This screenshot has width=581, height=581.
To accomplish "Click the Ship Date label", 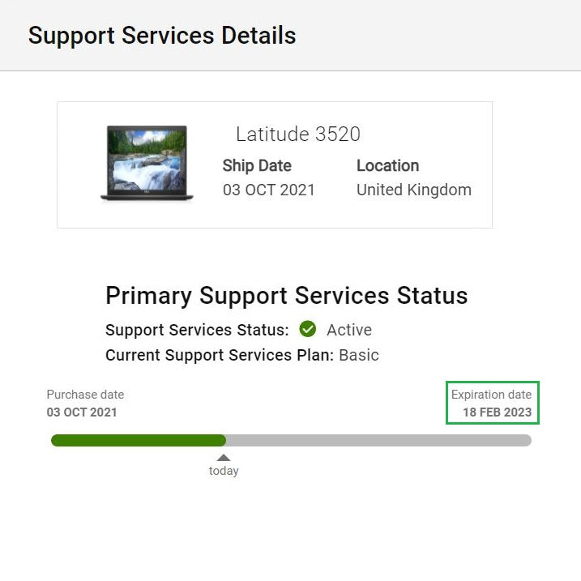I will pyautogui.click(x=257, y=165).
